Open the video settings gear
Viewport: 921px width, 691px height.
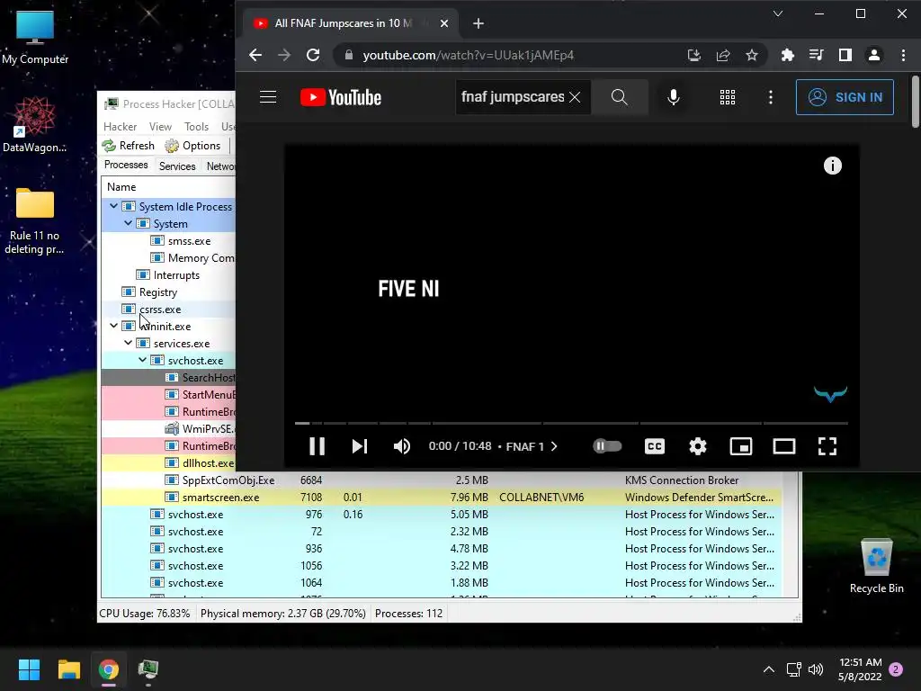[x=698, y=446]
